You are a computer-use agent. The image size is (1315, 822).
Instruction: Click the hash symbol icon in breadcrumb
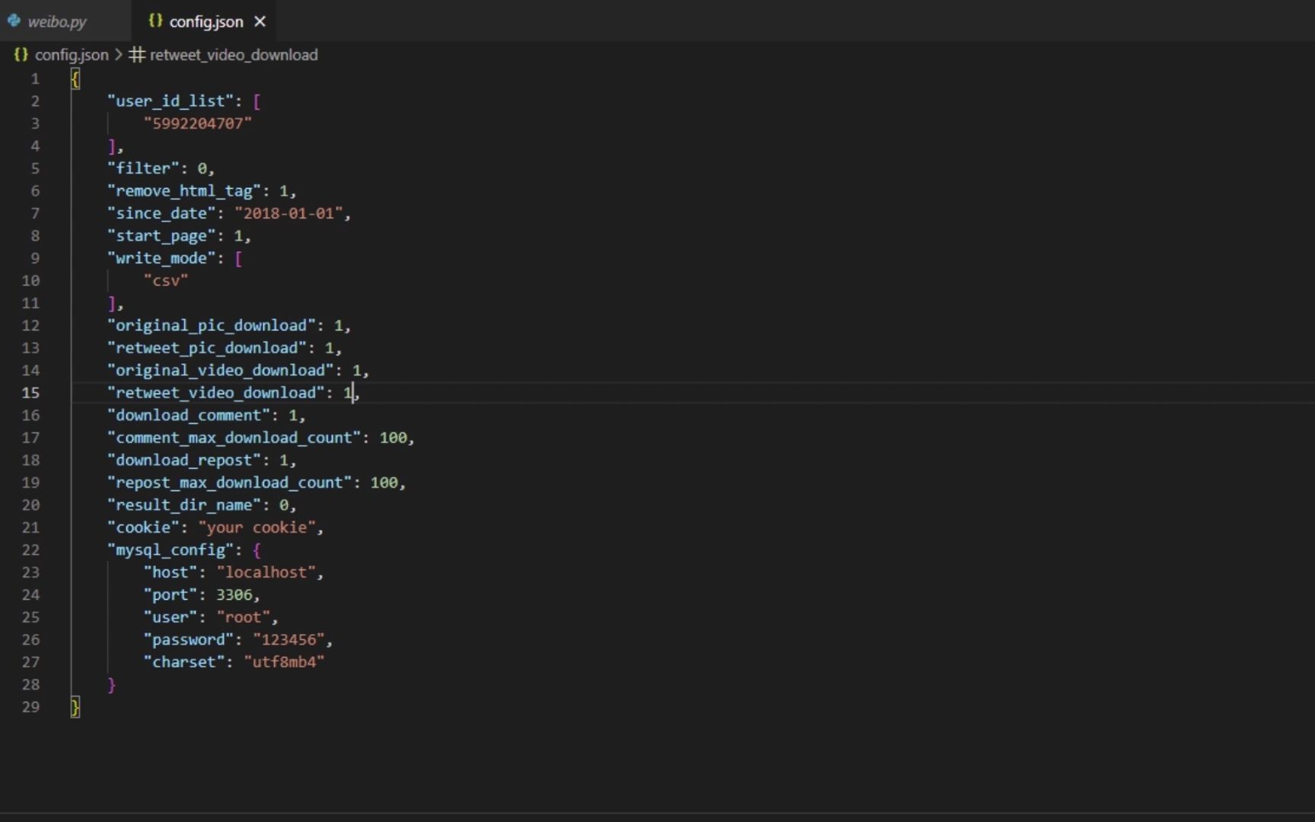pos(137,55)
